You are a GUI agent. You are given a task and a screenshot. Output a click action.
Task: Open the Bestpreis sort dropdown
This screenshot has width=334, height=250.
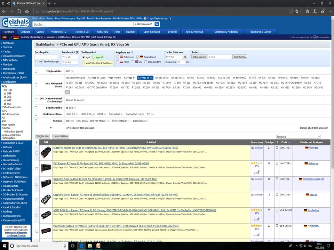(298, 137)
